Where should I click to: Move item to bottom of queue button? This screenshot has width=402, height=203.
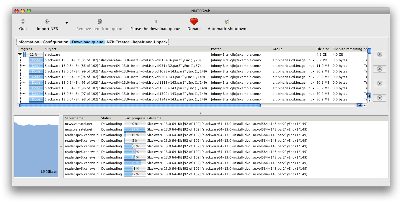tap(380, 98)
